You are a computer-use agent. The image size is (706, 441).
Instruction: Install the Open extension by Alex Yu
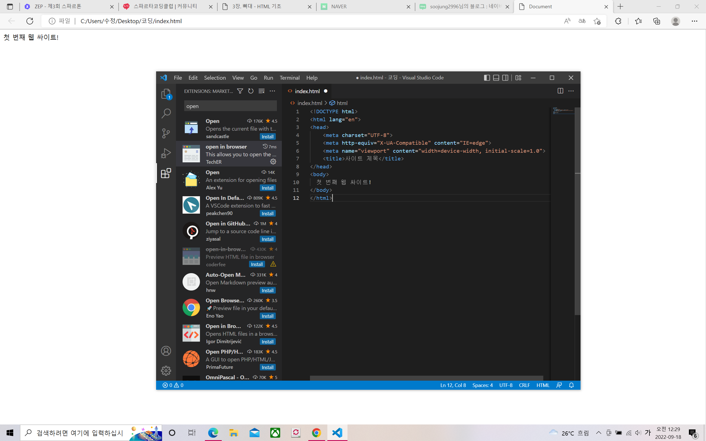pos(267,188)
